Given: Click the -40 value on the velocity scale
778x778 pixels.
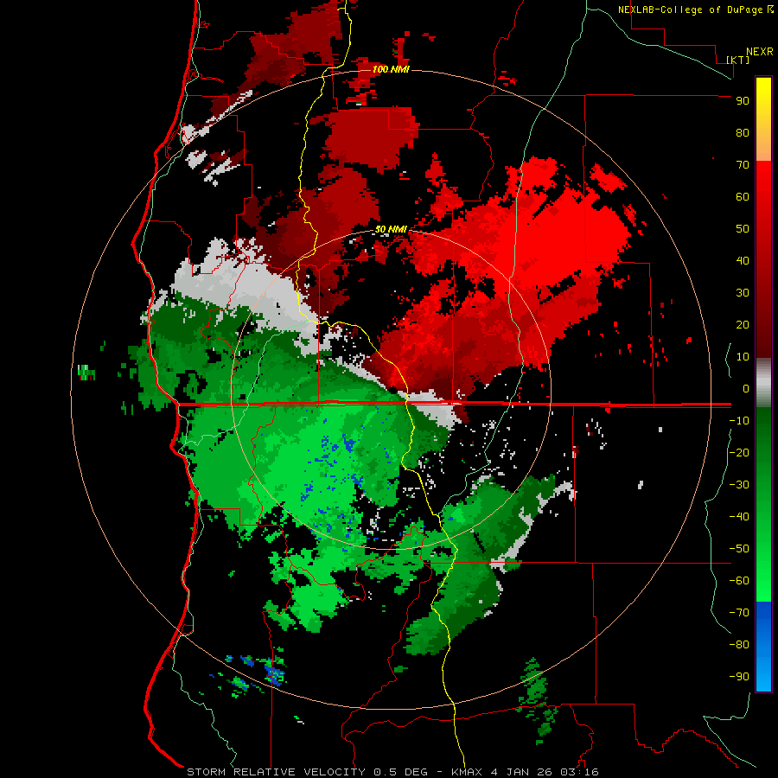Looking at the screenshot, I should tap(739, 517).
